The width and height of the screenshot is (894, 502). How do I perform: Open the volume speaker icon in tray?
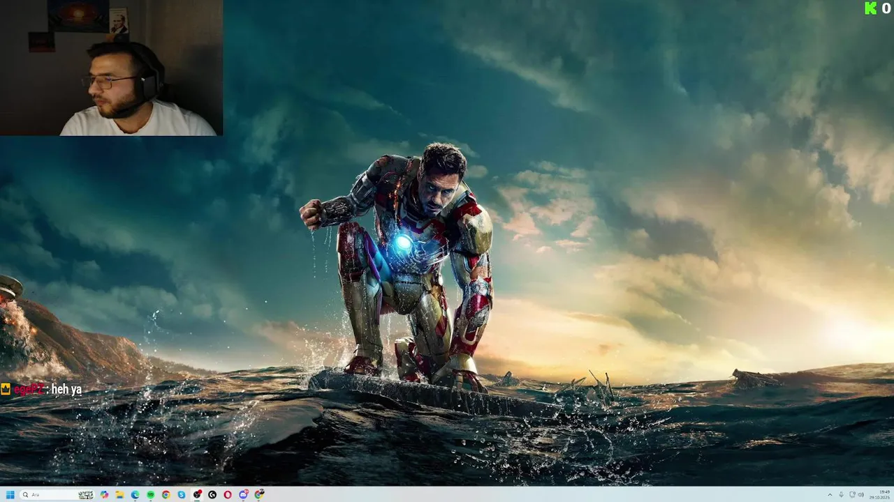tap(861, 494)
